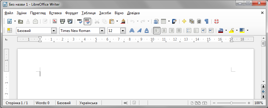Insert a hyperlink

(156, 21)
